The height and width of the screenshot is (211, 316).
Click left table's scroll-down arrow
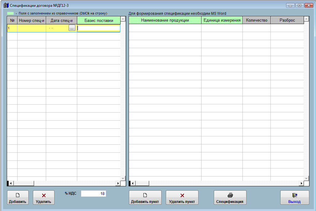click(x=123, y=179)
